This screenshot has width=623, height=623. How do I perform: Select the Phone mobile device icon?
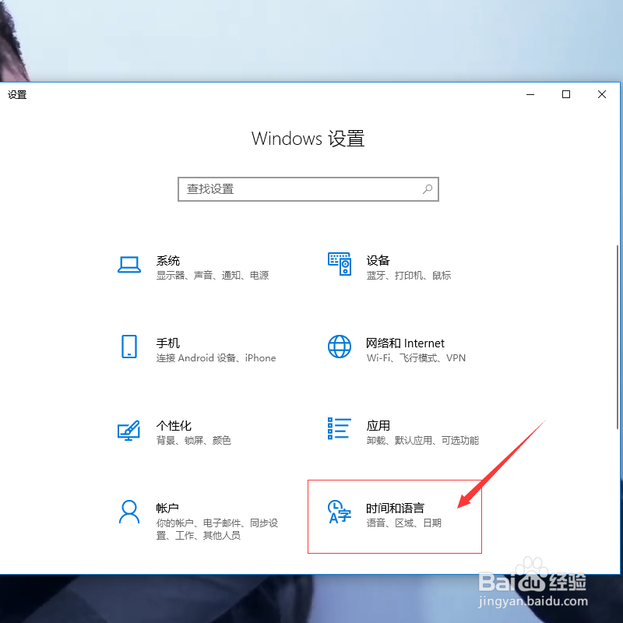(x=129, y=347)
